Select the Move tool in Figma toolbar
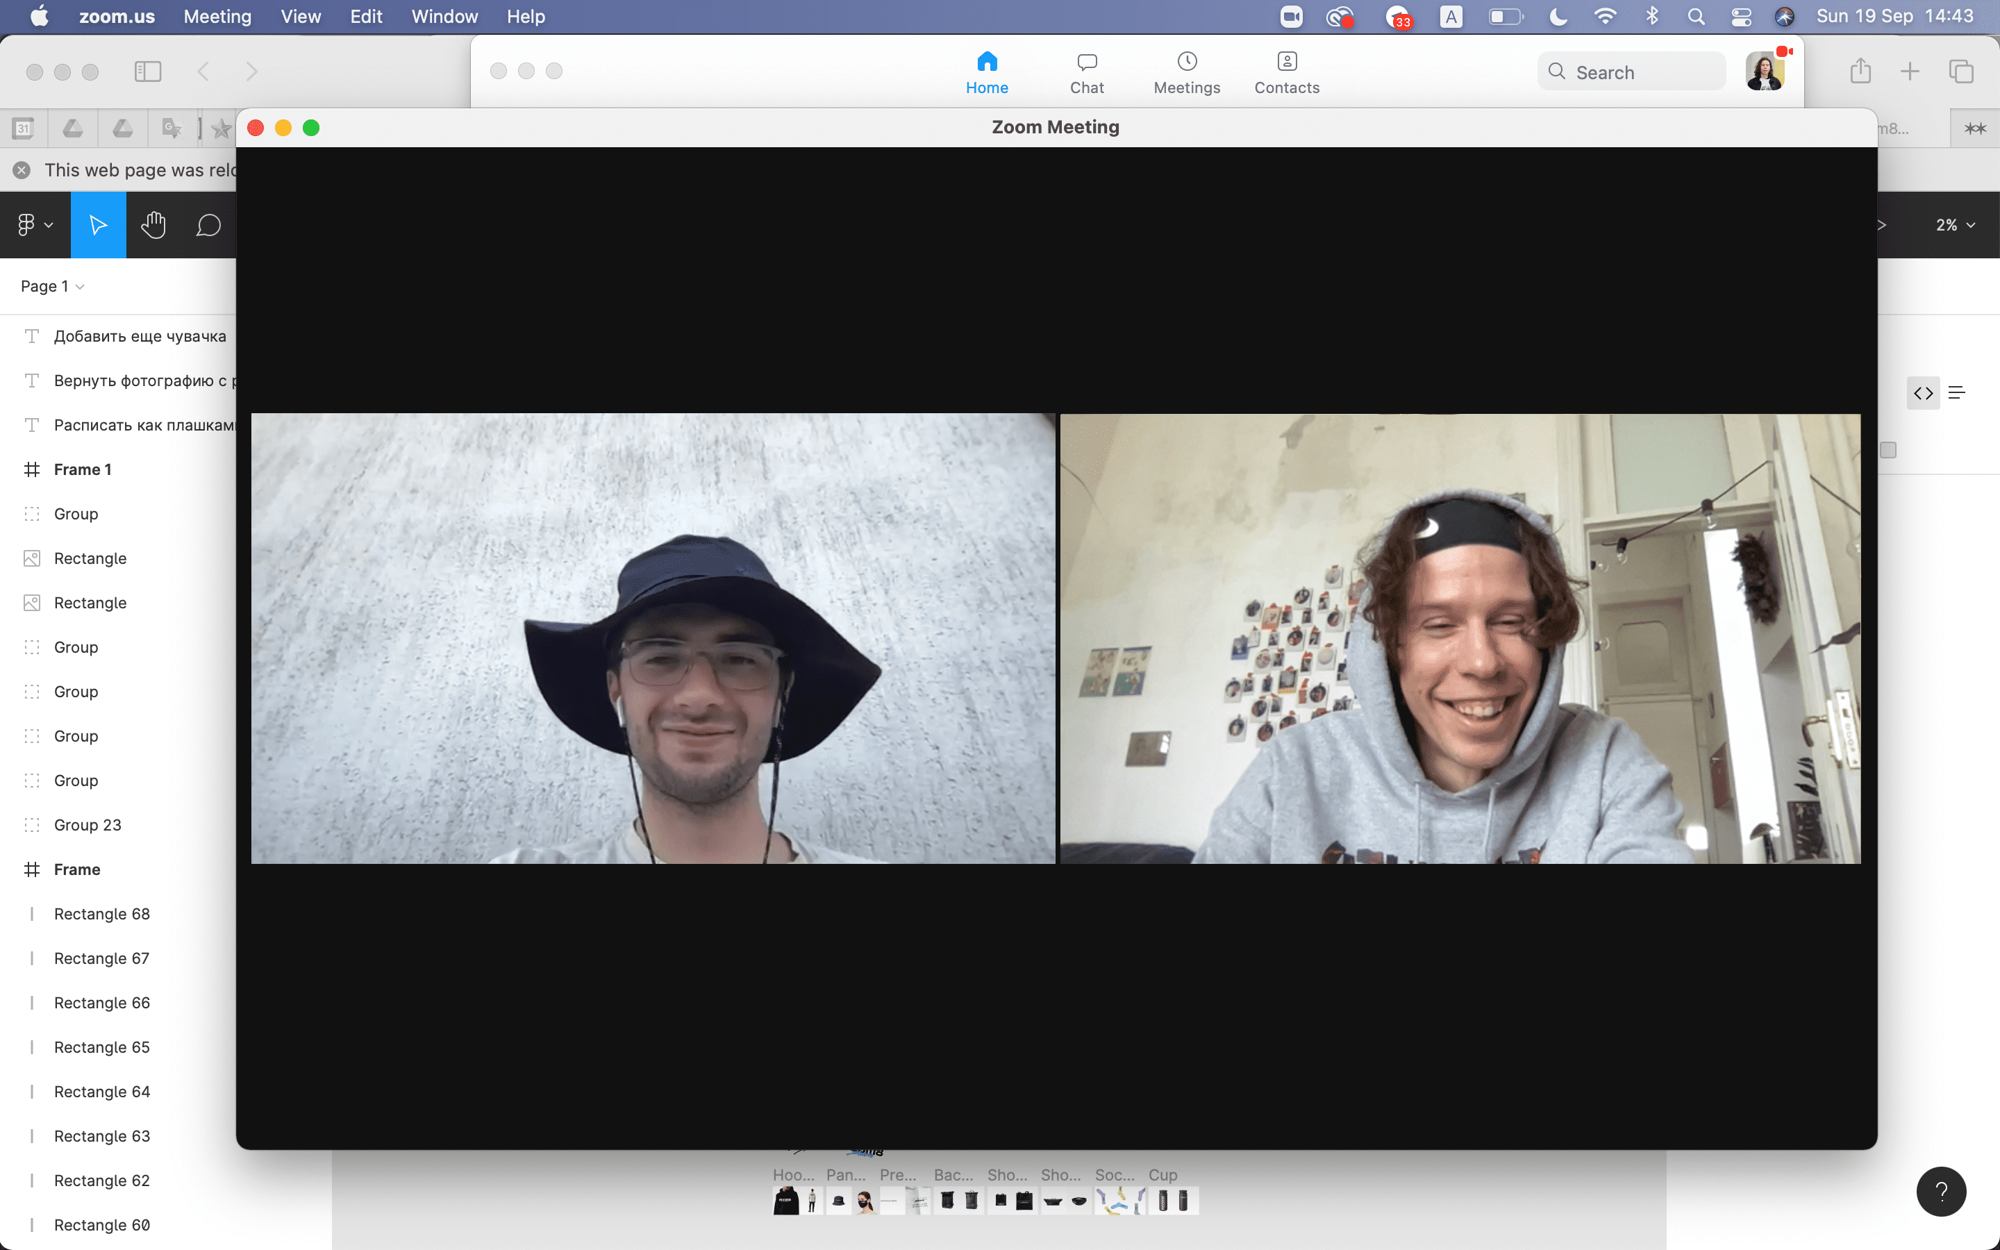This screenshot has width=2000, height=1250. coord(97,225)
